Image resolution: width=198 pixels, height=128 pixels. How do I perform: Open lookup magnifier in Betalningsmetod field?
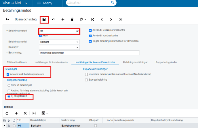coord(77,31)
